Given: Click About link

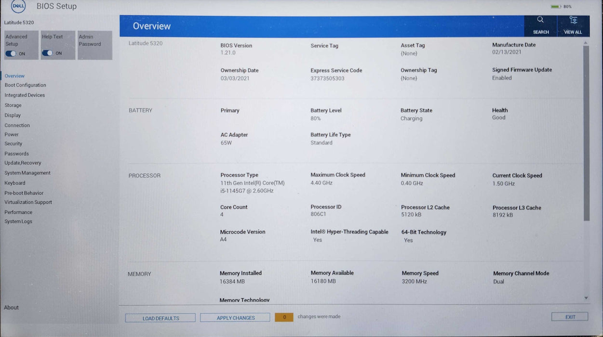Looking at the screenshot, I should click(x=12, y=308).
